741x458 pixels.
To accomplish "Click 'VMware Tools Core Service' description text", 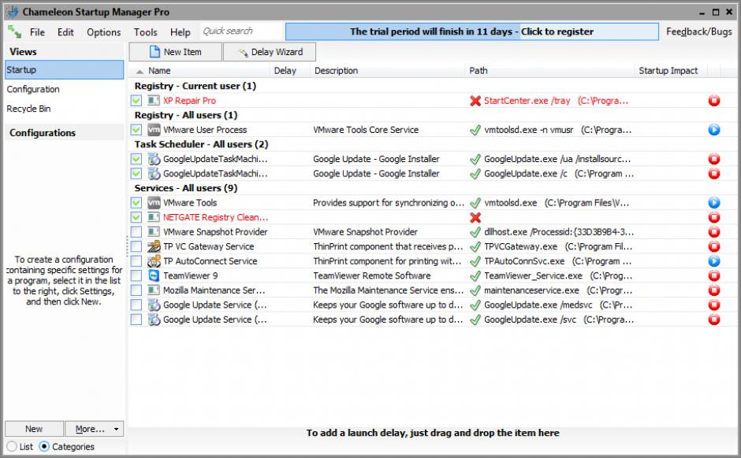I will coord(366,130).
